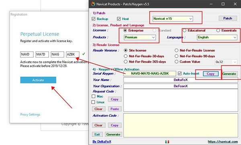The width and height of the screenshot is (241, 145).
Task: Click the NAVD license key box
Action: 27,54
